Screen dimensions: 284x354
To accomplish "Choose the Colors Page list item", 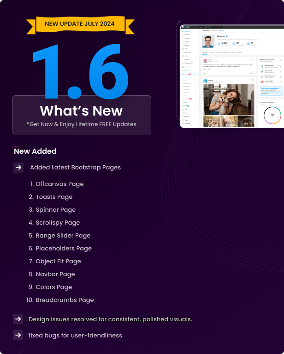I will [53, 287].
